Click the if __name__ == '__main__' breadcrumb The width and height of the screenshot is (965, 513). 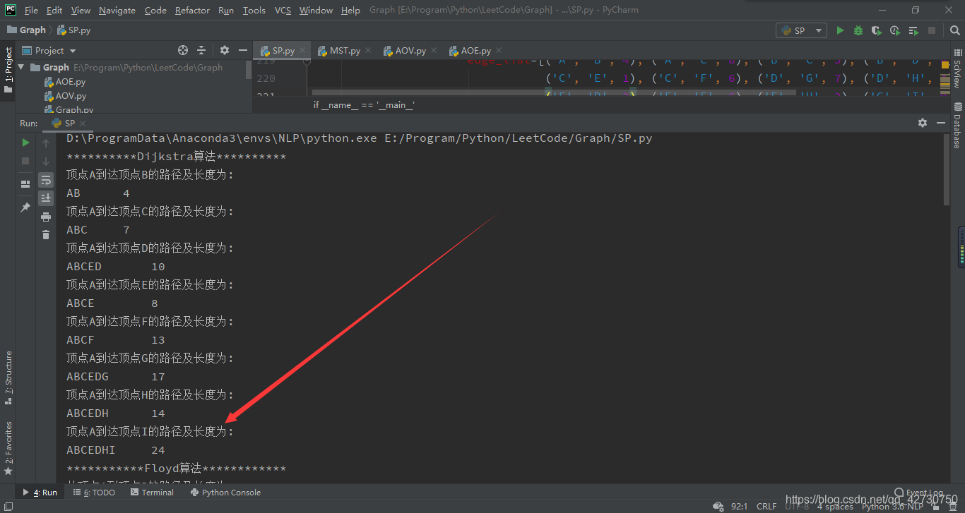click(x=364, y=105)
